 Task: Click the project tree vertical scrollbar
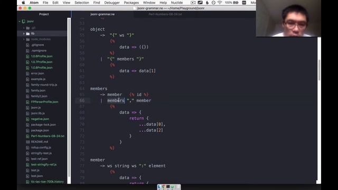coord(69,98)
